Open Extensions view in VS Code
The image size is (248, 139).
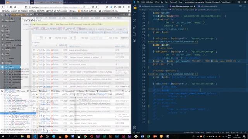pos(135,34)
